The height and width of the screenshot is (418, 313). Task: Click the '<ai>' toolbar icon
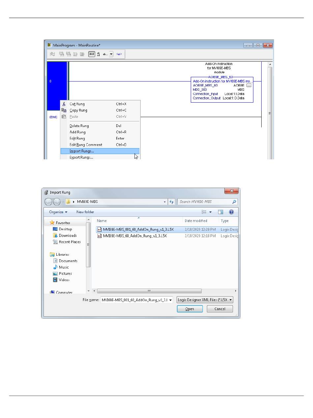[x=119, y=54]
